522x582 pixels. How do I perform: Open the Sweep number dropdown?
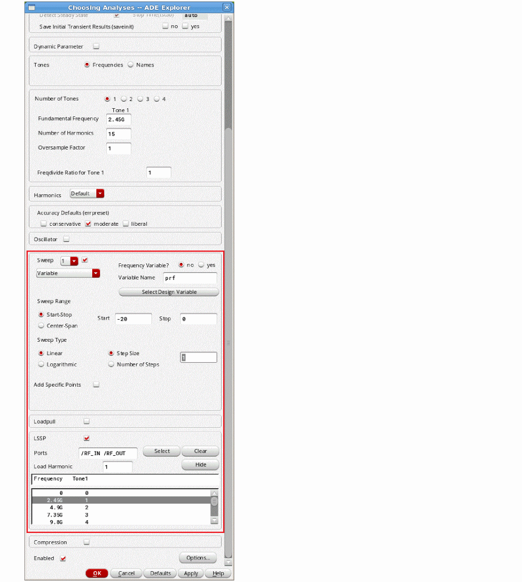tap(70, 261)
